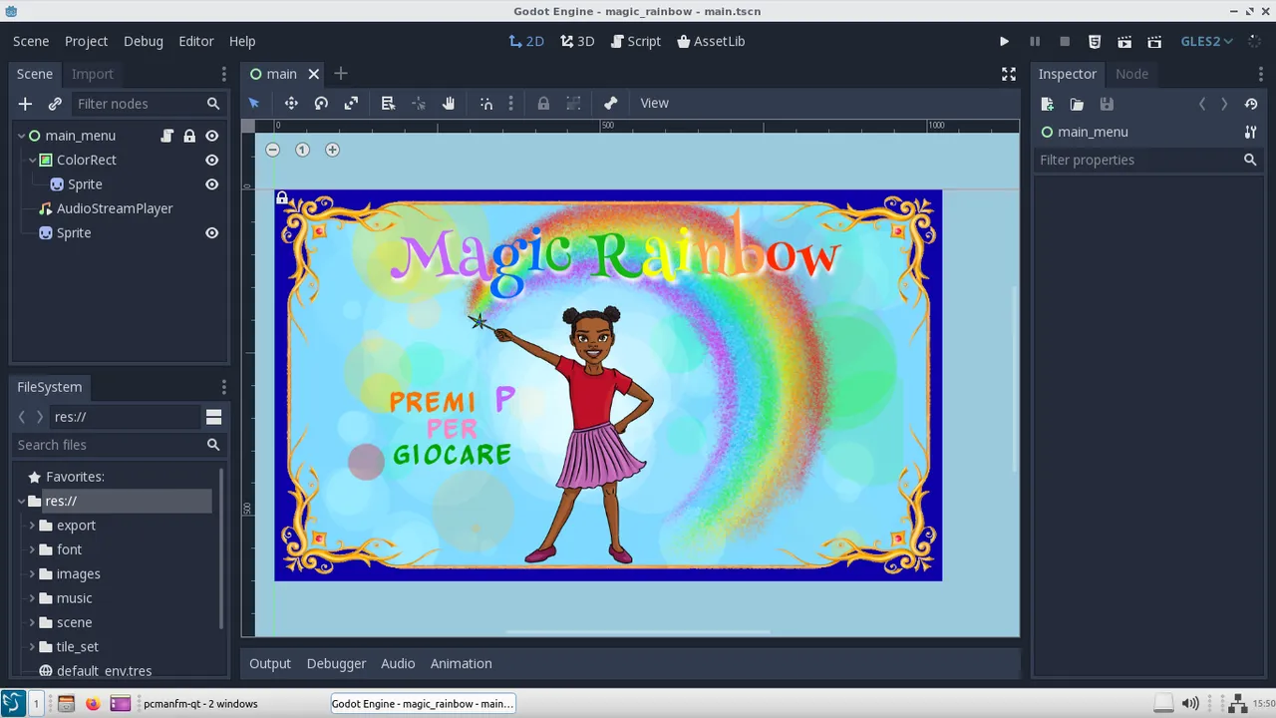Expand the images folder
The height and width of the screenshot is (718, 1276).
click(x=32, y=573)
